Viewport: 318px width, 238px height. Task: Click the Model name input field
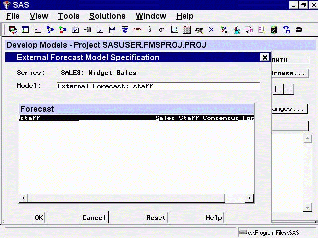158,86
